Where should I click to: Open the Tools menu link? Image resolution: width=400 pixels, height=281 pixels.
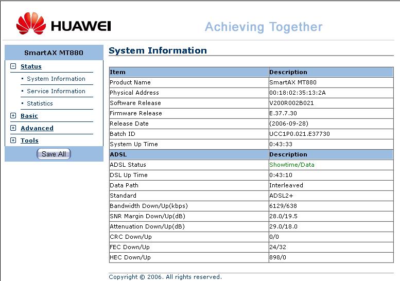(x=29, y=140)
